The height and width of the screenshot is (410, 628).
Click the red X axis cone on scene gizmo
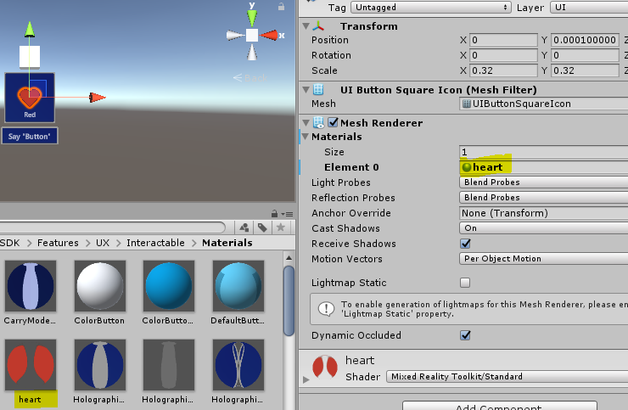coord(272,35)
